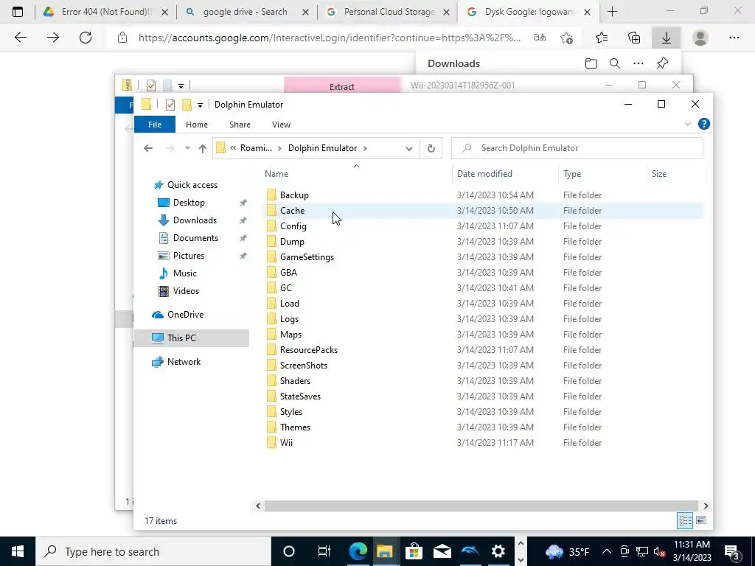Open recent locations dropdown arrow
755x566 pixels.
187,148
